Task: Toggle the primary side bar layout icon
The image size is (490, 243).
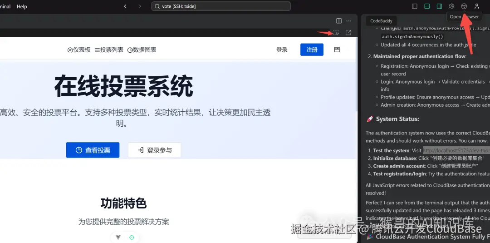Action: point(415,6)
